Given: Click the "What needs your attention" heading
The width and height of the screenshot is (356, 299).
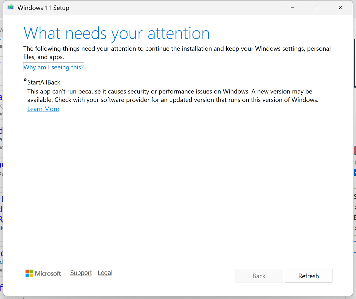Looking at the screenshot, I should [x=117, y=33].
